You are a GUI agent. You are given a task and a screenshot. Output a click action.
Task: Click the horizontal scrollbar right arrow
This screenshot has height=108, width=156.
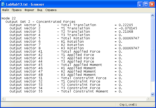148,99
